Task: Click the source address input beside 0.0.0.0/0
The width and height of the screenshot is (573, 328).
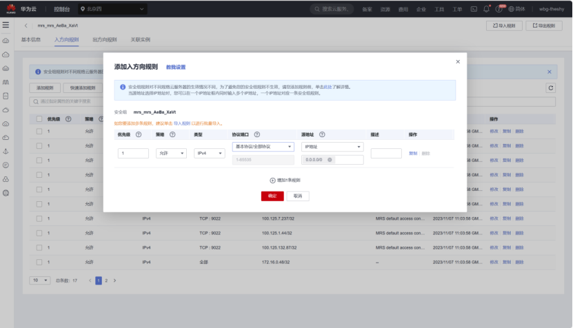Action: (x=348, y=160)
